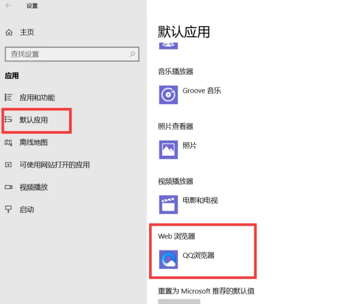Screen dimensions: 349x304
Task: Open 主页 home icon
Action: pos(9,33)
